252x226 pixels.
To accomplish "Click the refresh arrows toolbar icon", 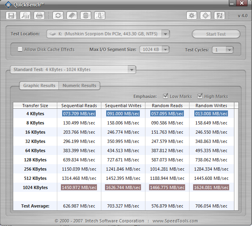I will click(58, 16).
